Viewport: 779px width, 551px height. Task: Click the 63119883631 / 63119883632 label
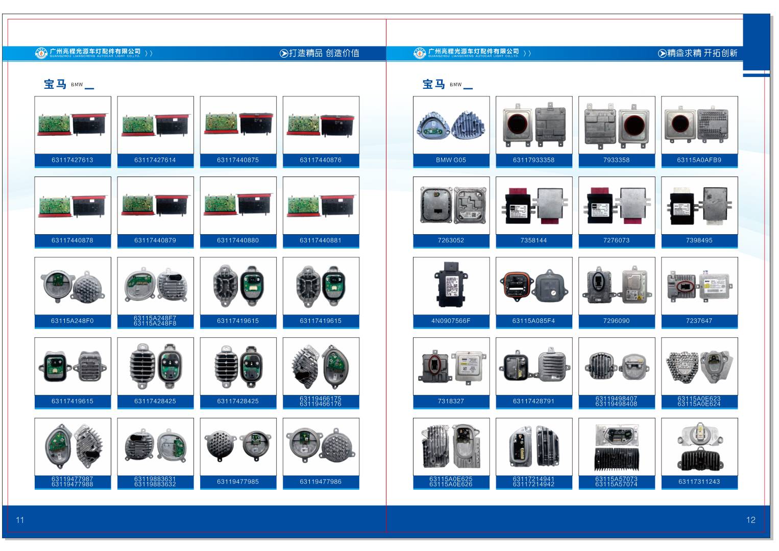click(x=155, y=482)
